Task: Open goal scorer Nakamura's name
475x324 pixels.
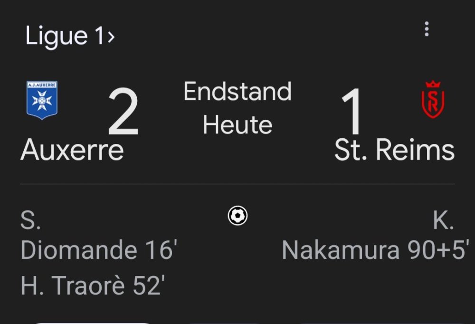Action: 341,250
